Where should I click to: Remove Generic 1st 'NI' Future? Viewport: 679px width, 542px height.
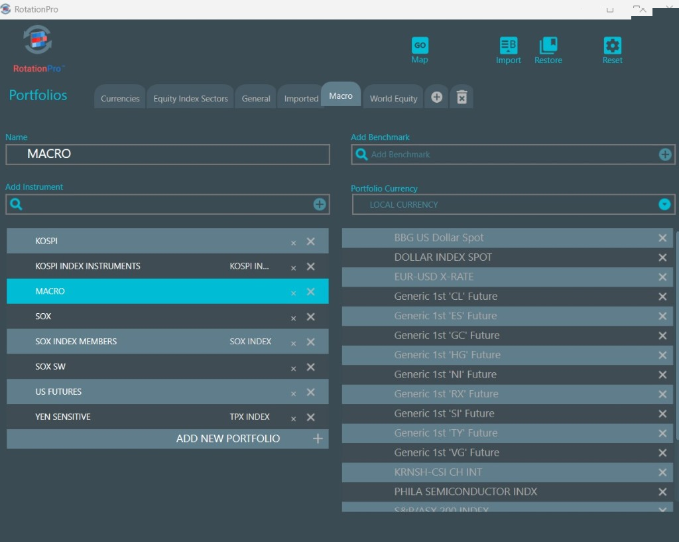(662, 374)
